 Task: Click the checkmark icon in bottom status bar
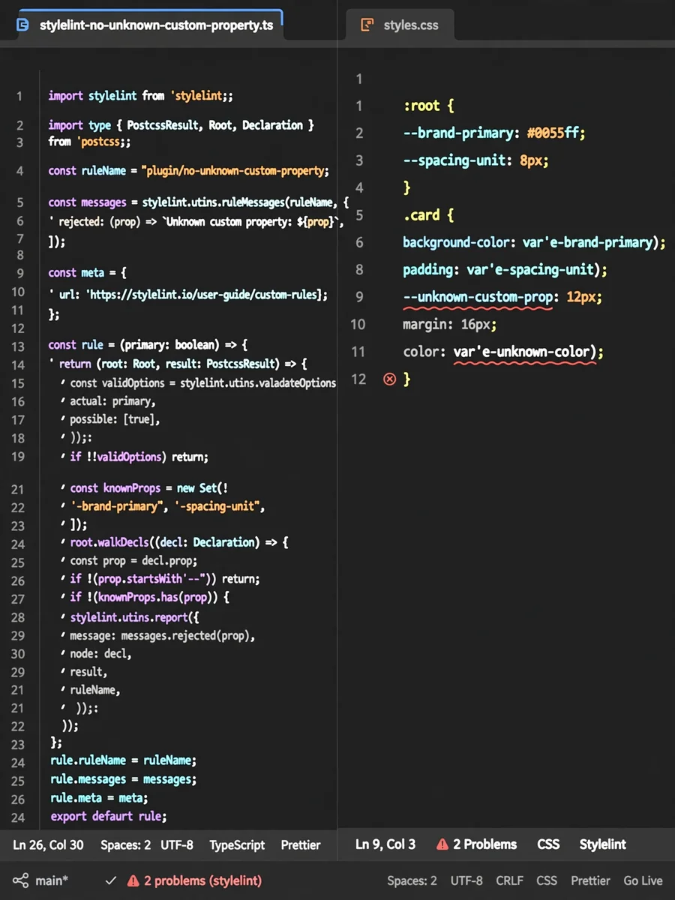111,880
